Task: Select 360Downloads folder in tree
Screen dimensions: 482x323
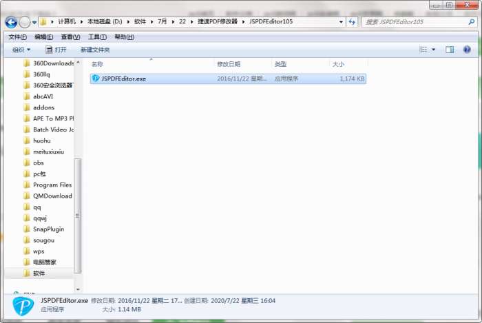Action: [x=49, y=63]
